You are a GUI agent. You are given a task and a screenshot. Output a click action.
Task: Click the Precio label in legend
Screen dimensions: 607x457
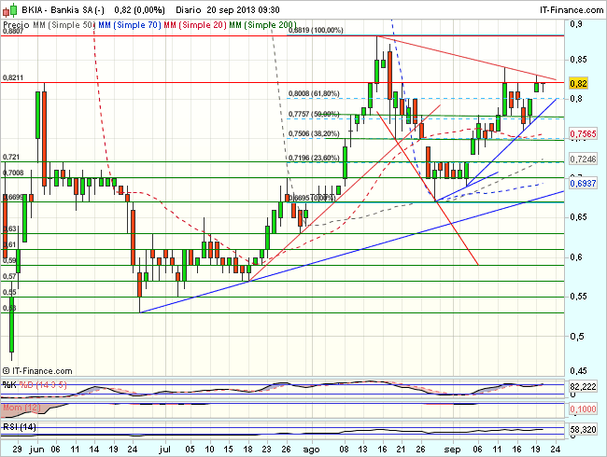(x=16, y=21)
